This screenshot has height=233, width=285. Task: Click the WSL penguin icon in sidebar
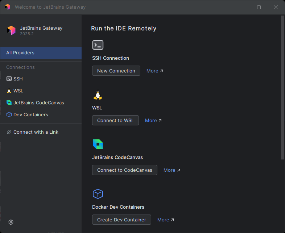coord(9,91)
